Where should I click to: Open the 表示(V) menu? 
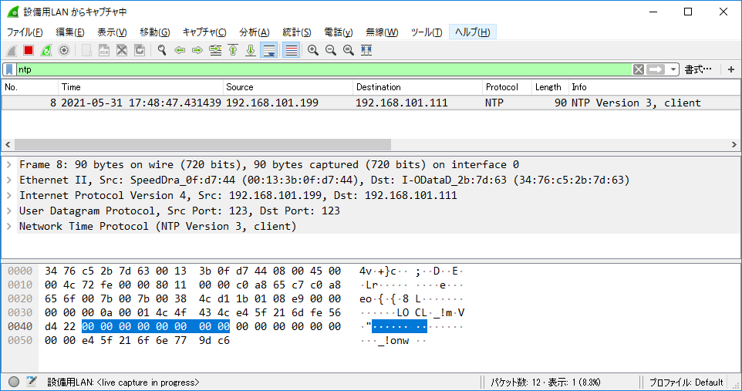tap(112, 32)
